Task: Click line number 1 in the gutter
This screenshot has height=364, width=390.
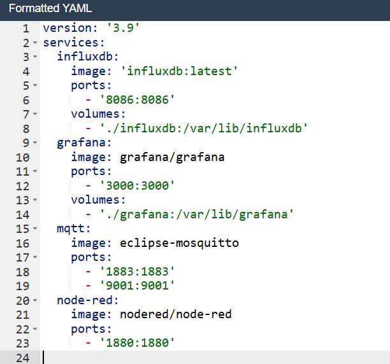Action: tap(26, 28)
